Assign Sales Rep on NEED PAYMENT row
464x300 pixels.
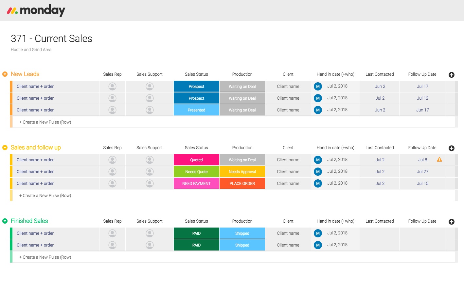click(x=112, y=184)
